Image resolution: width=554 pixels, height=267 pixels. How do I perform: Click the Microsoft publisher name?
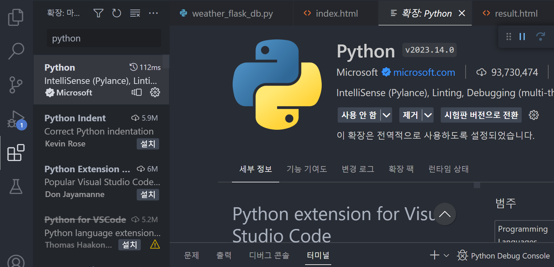point(357,72)
